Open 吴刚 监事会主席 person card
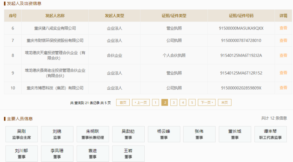Screen dimensions: 293x162 (x=22, y=134)
